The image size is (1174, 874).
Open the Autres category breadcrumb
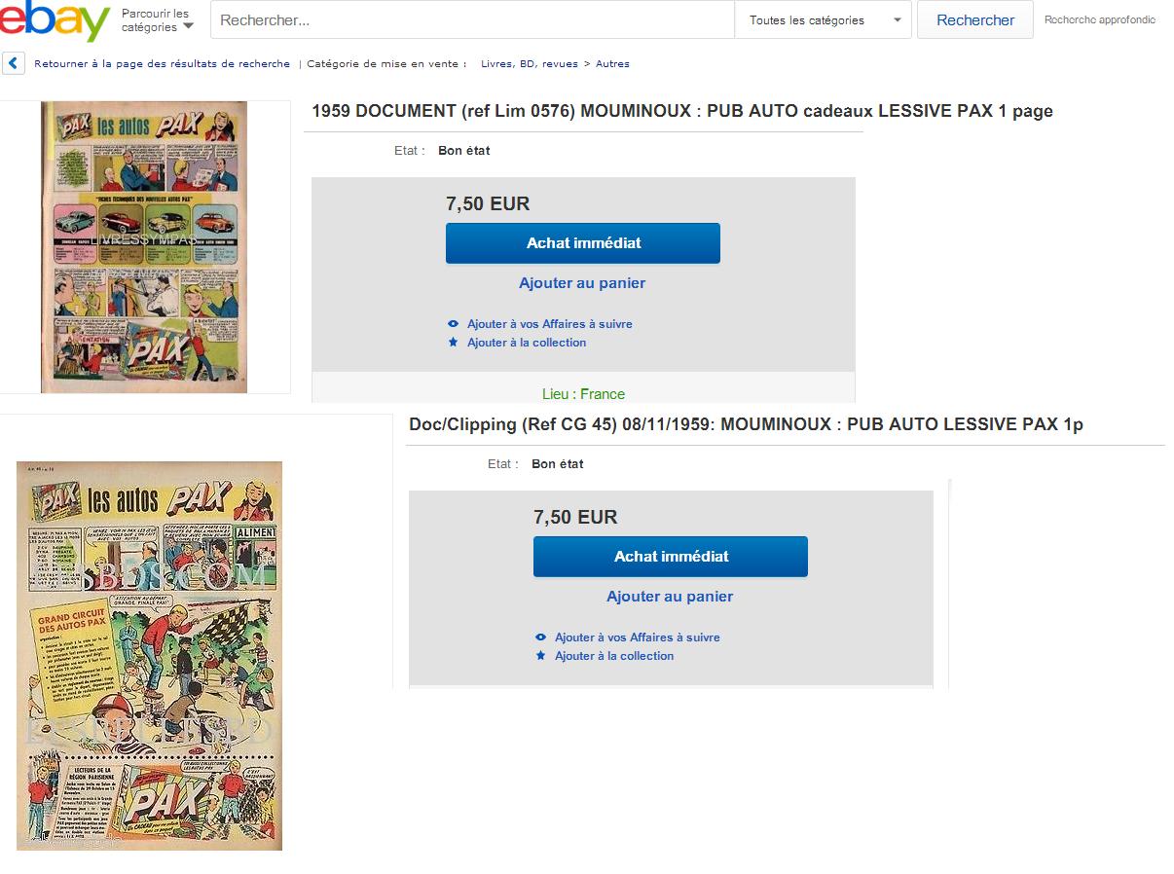[x=612, y=64]
